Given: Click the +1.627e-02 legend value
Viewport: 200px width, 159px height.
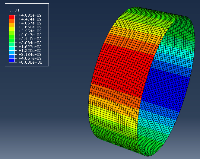Looking at the screenshot, I should click(30, 47).
